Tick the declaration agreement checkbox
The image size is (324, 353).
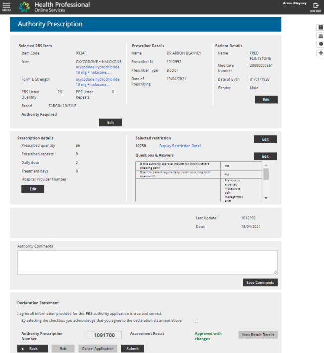tap(197, 321)
